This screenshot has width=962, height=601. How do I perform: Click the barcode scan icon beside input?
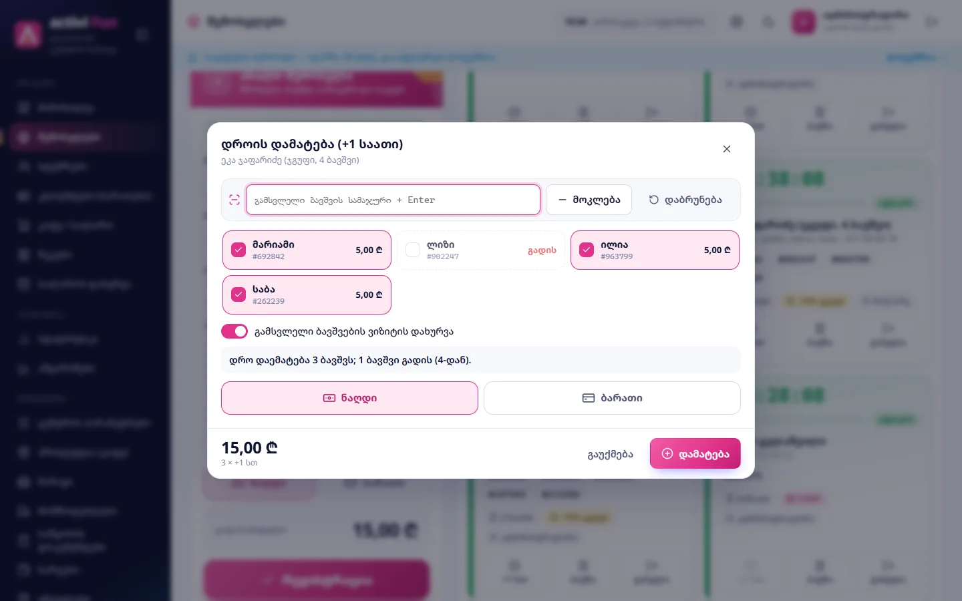[x=234, y=200]
